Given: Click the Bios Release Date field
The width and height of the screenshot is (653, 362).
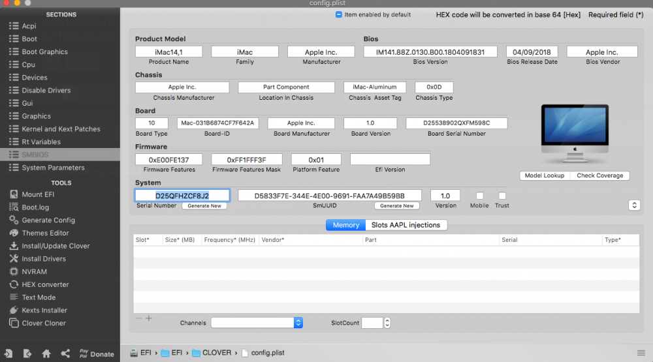Looking at the screenshot, I should tap(532, 52).
